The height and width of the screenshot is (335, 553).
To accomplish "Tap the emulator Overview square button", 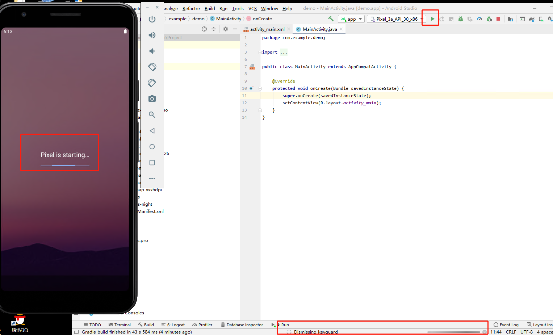I will click(152, 163).
